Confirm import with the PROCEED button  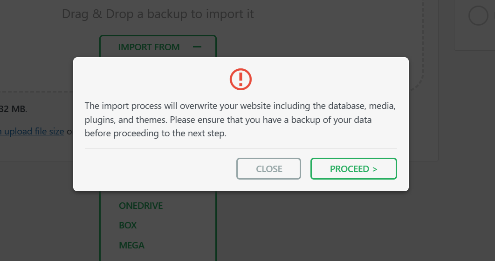point(354,168)
